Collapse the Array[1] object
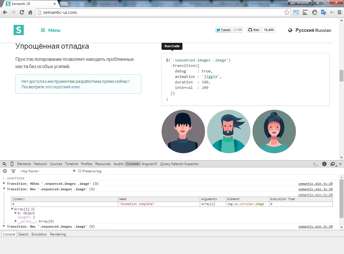 [12, 209]
